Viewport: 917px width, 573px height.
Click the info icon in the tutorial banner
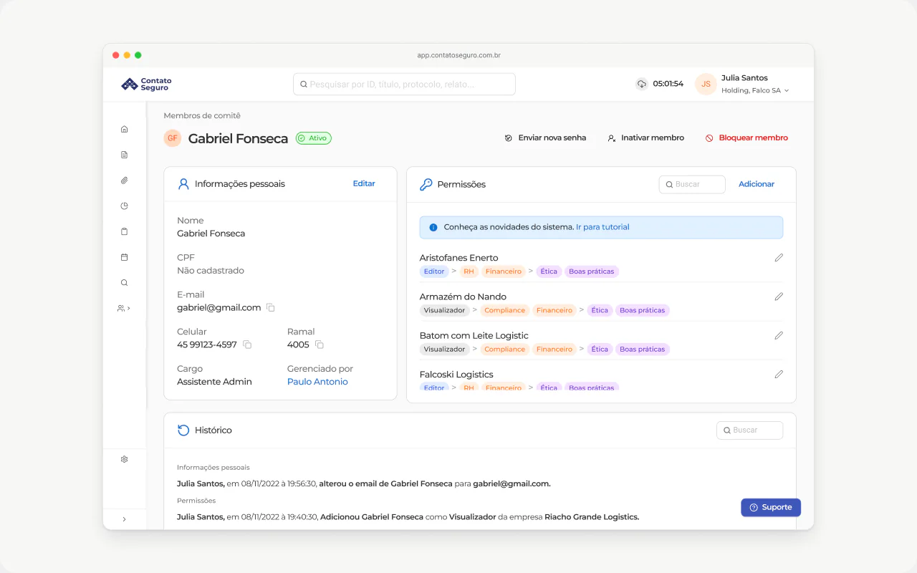tap(433, 227)
